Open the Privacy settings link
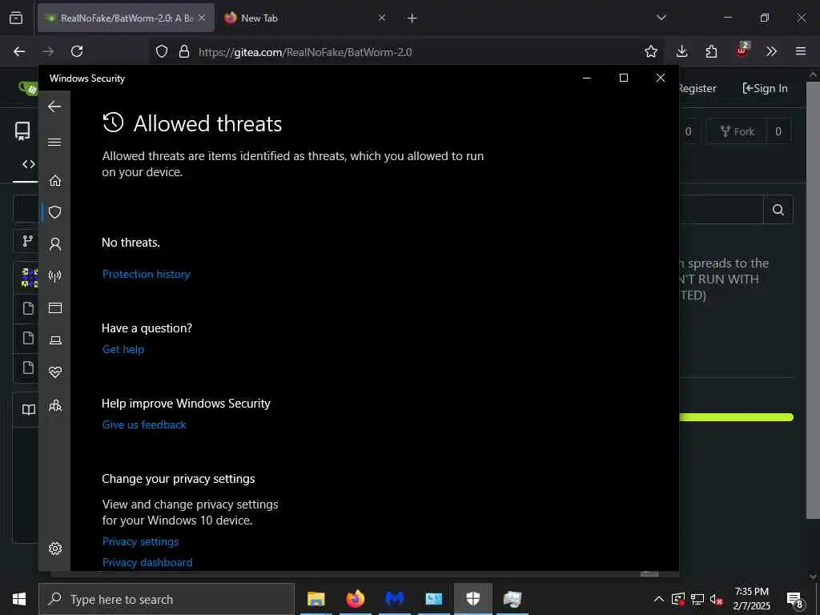The width and height of the screenshot is (820, 615). 141,542
